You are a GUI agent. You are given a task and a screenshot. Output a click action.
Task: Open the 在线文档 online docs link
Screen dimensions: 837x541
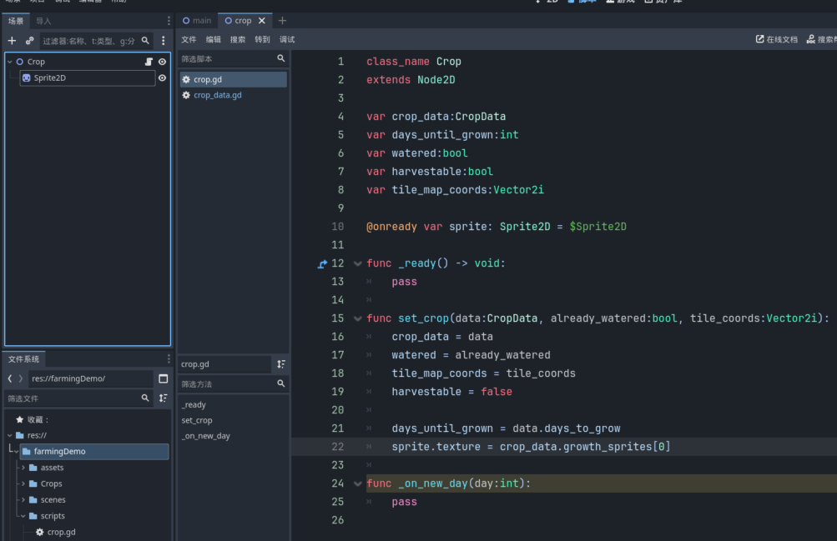click(x=776, y=39)
